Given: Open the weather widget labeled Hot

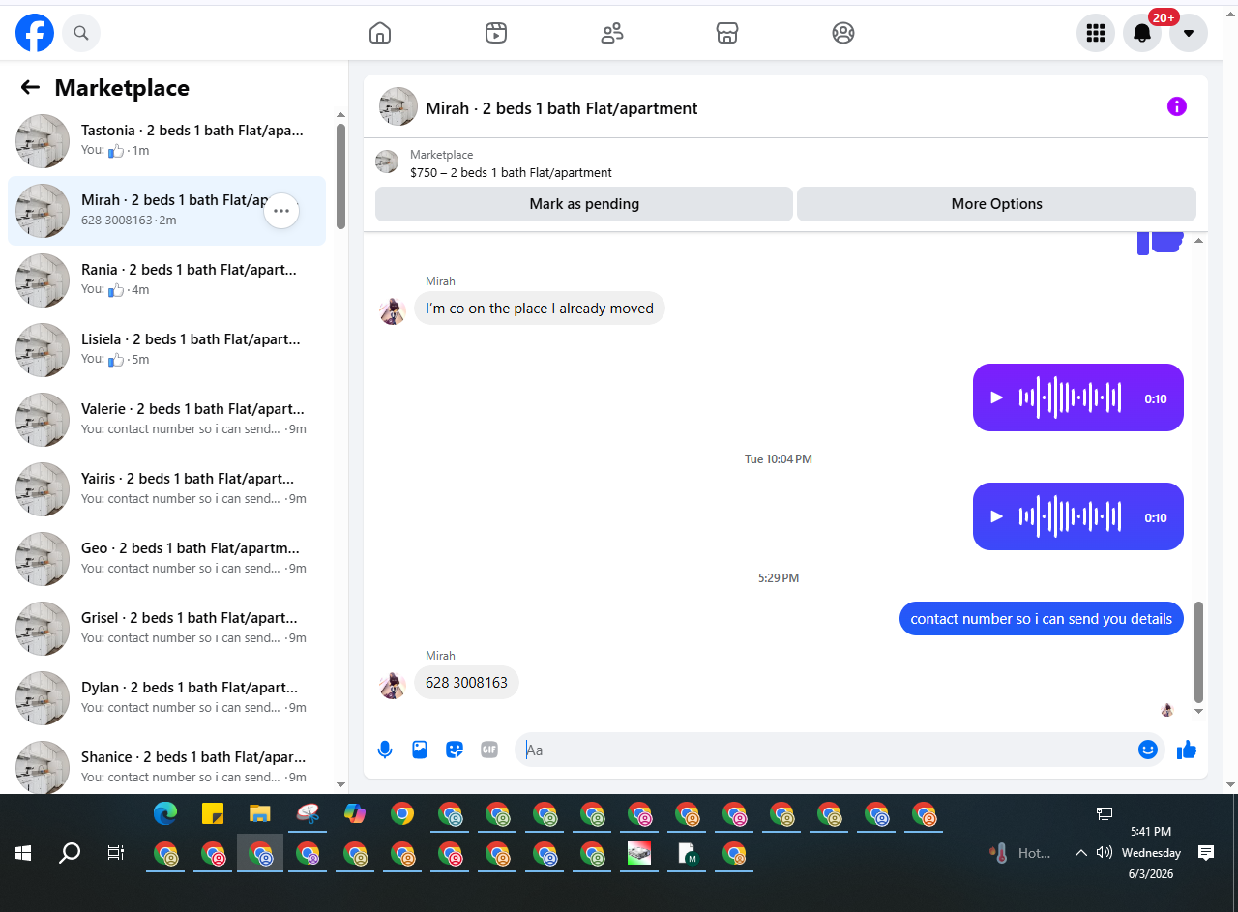Looking at the screenshot, I should point(1020,853).
